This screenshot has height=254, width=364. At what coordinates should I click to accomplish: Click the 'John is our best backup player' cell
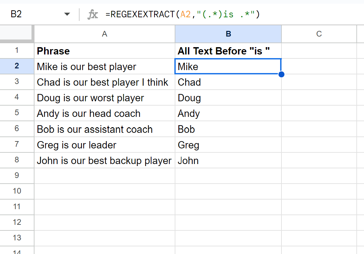(104, 160)
